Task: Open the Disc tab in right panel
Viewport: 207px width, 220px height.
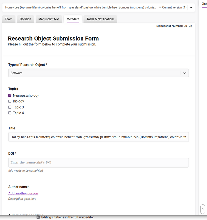Action: click(x=204, y=4)
